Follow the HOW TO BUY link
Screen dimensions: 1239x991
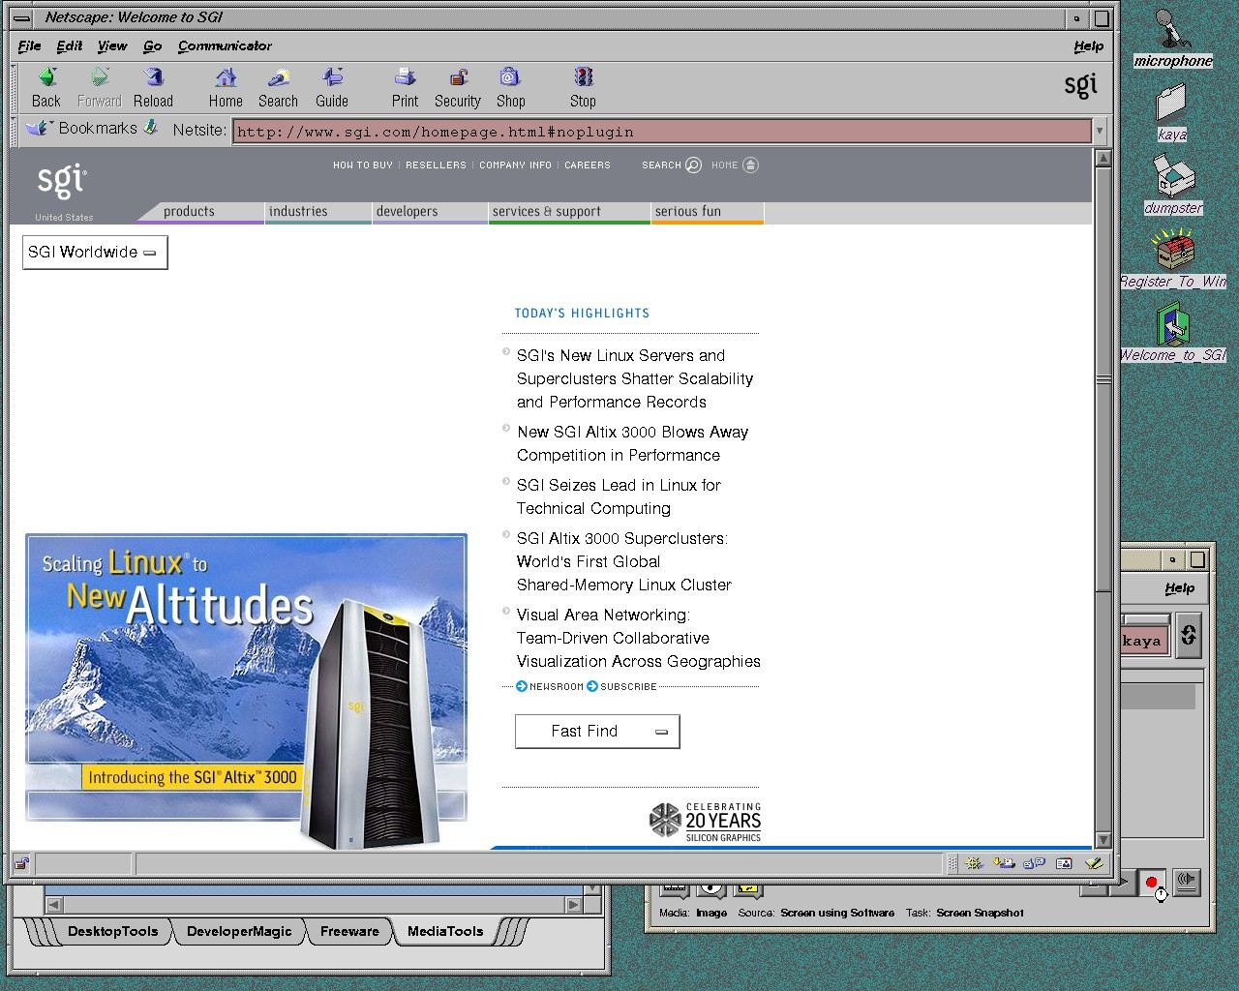click(363, 165)
